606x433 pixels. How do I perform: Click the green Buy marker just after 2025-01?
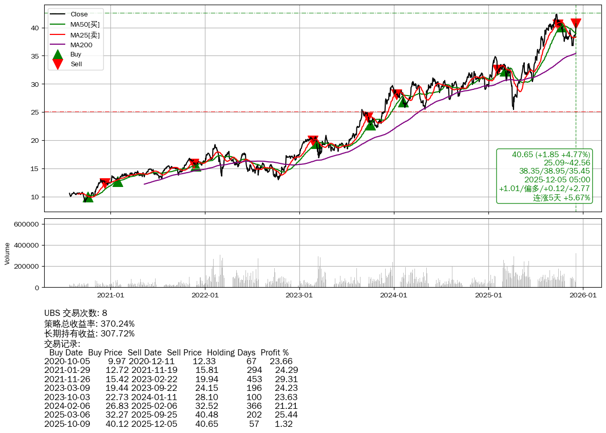click(504, 71)
